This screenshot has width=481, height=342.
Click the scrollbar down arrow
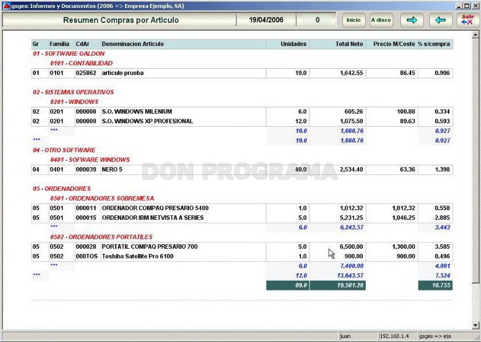point(475,325)
